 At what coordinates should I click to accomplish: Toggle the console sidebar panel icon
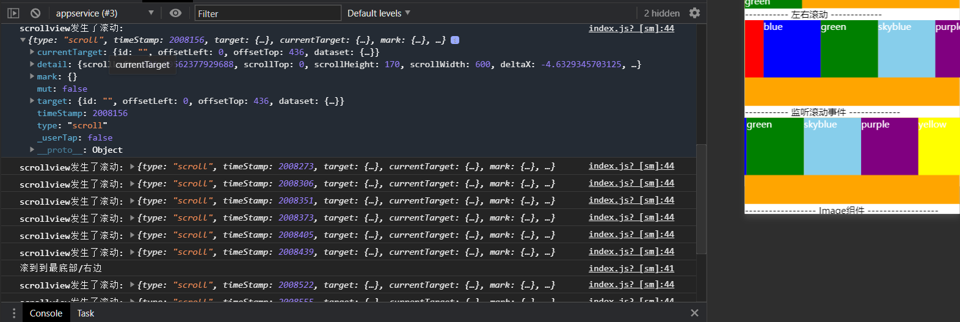coord(13,13)
